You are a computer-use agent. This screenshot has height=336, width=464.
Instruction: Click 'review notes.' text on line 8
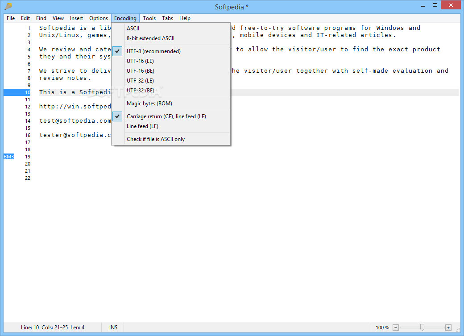65,78
